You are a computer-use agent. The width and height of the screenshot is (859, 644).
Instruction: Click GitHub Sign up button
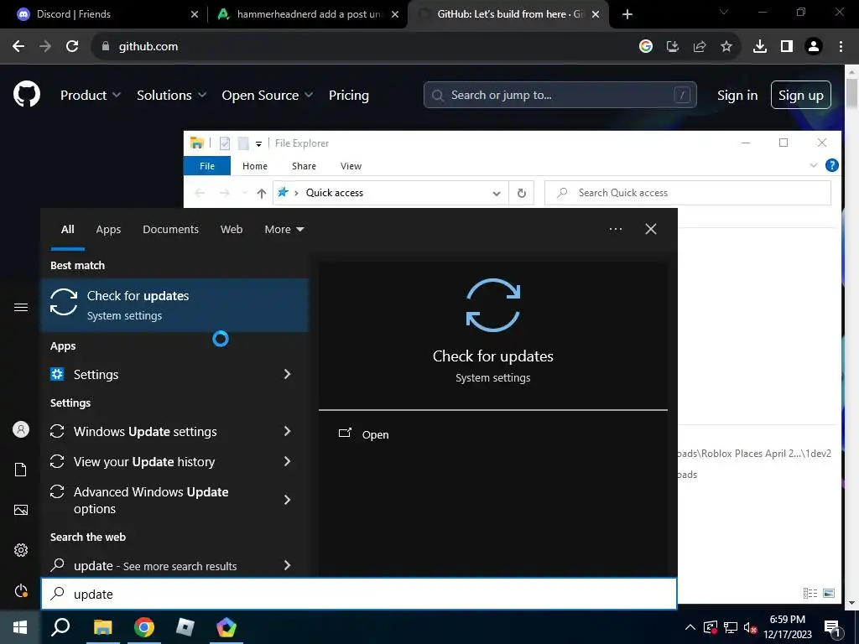pos(801,96)
